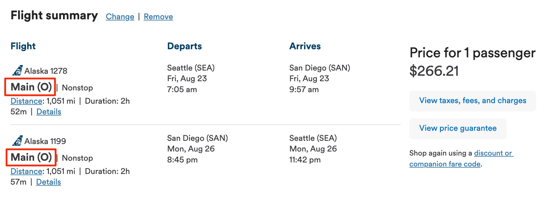View taxes, fees, and charges
The height and width of the screenshot is (197, 551).
coord(472,101)
